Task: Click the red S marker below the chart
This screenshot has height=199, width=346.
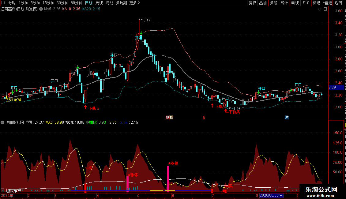Action: [204, 118]
